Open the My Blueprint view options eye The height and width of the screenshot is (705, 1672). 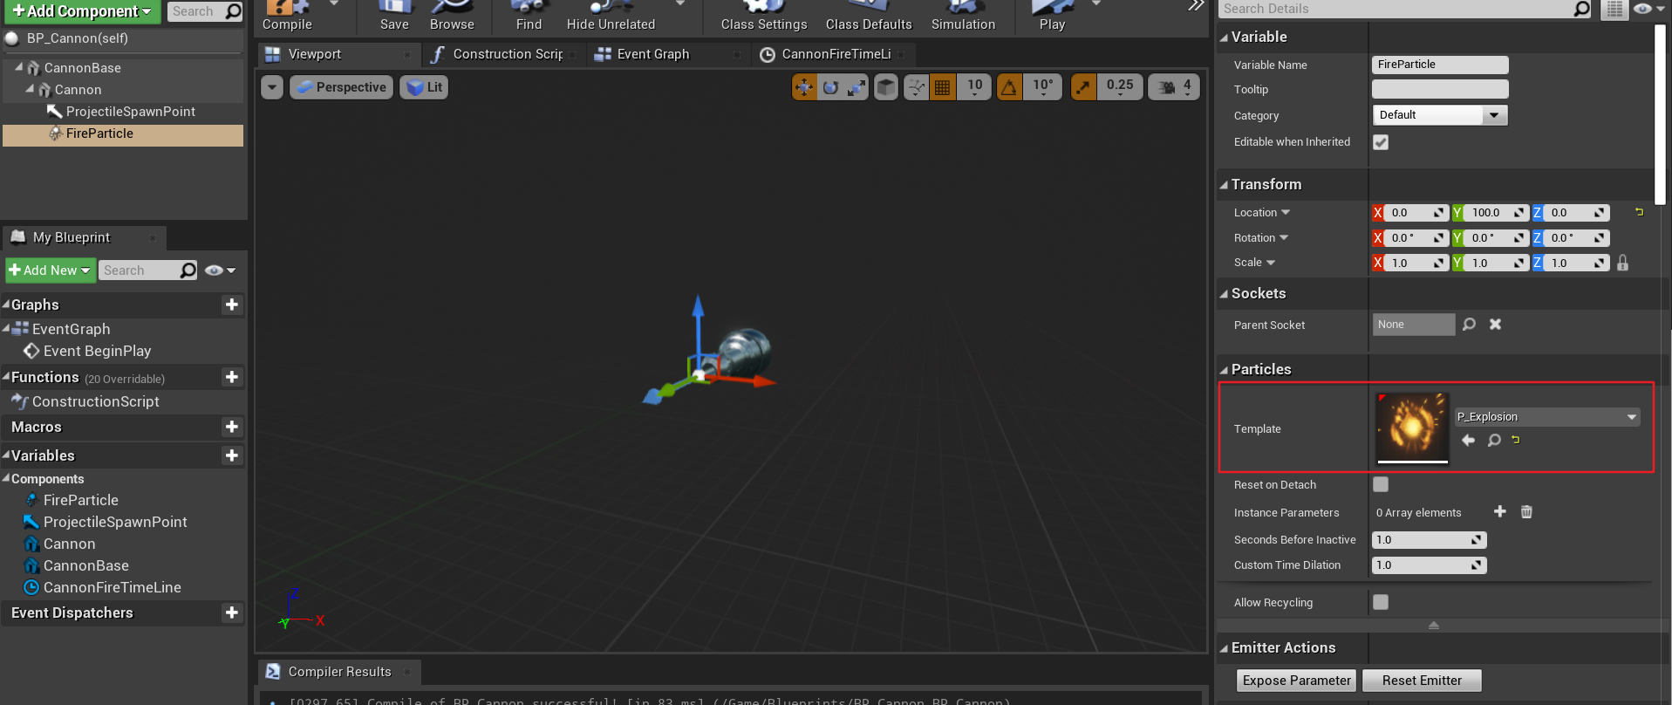220,270
